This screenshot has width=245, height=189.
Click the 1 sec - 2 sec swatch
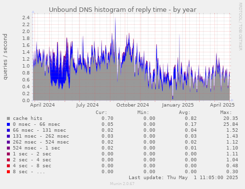point(8,154)
